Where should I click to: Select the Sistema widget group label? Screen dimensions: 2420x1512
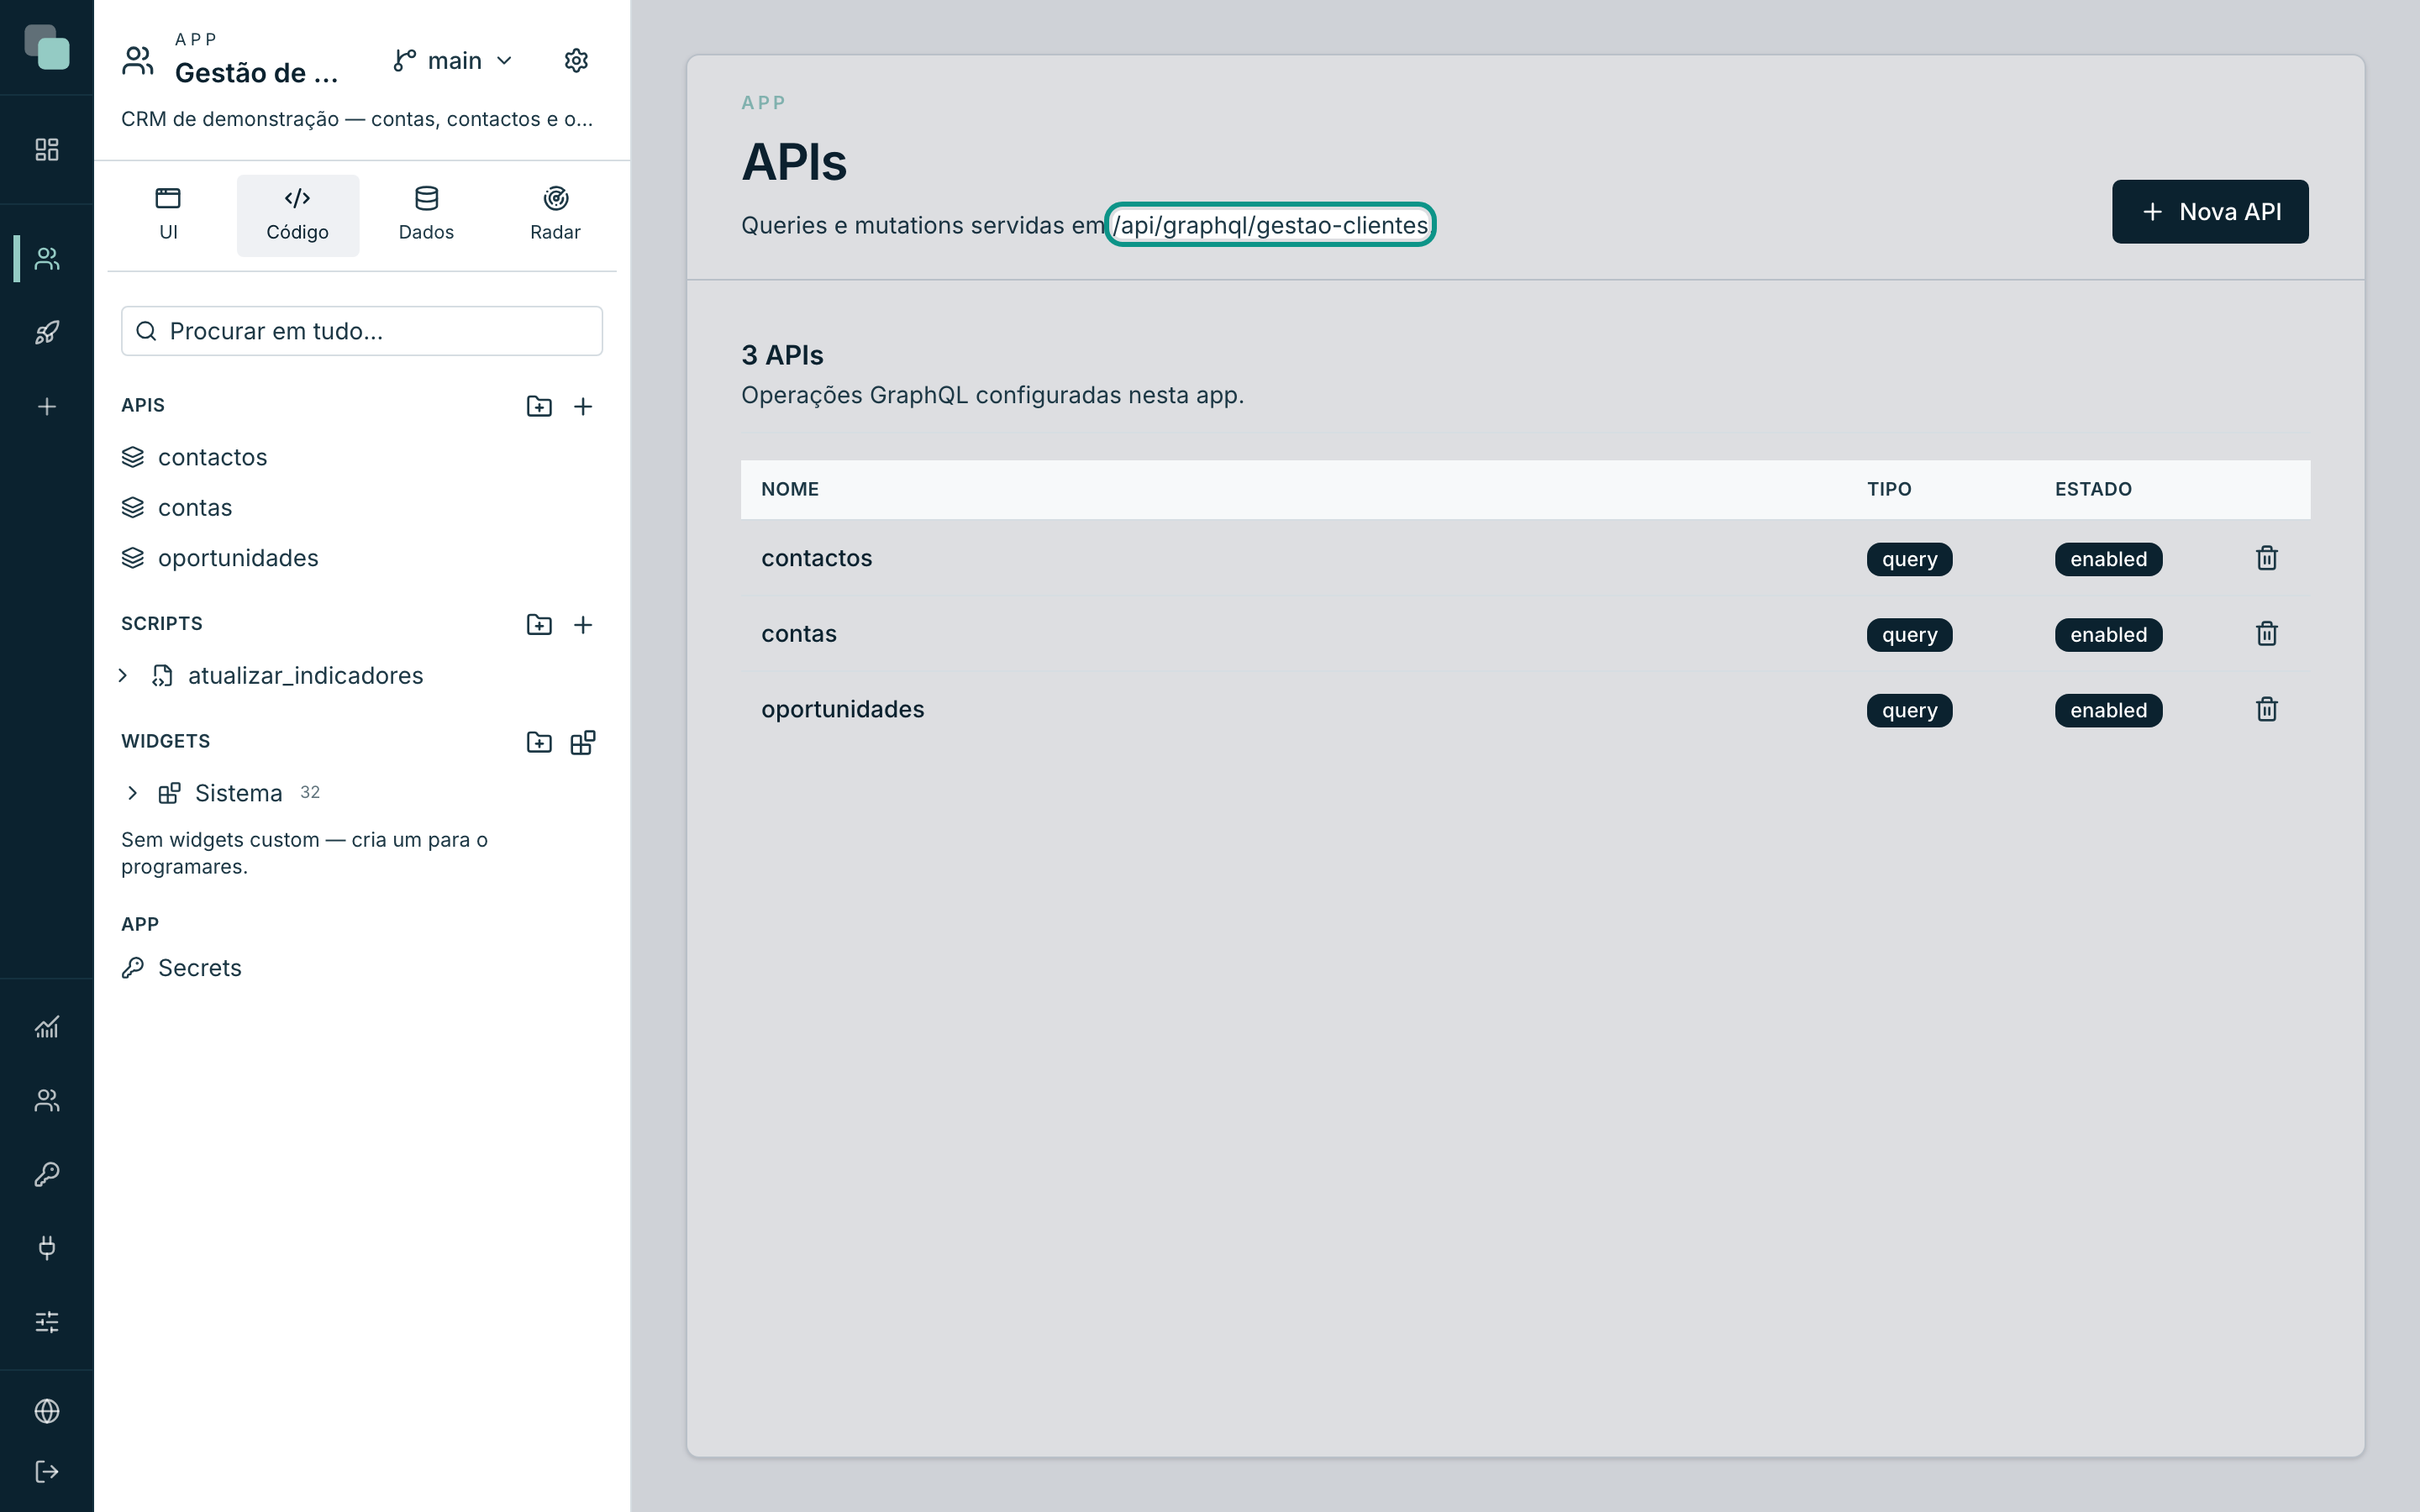(x=238, y=793)
